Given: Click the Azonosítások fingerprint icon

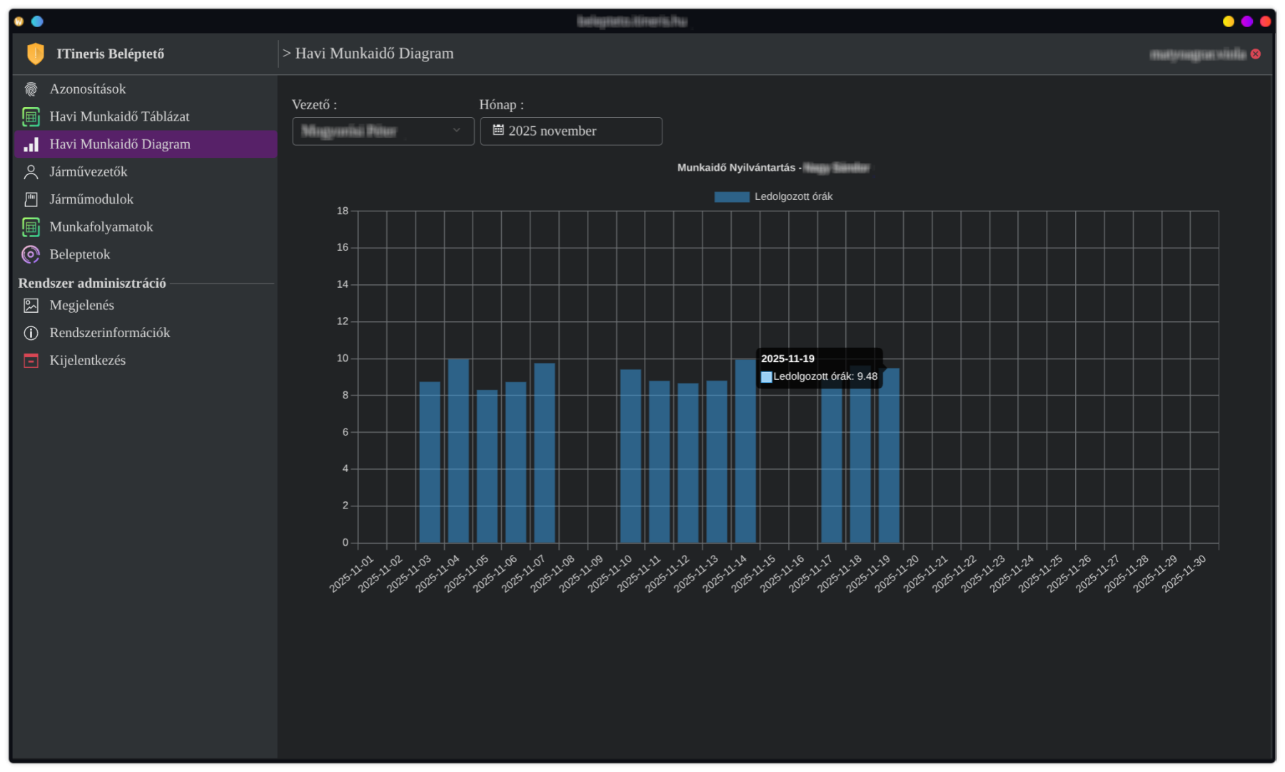Looking at the screenshot, I should tap(31, 89).
